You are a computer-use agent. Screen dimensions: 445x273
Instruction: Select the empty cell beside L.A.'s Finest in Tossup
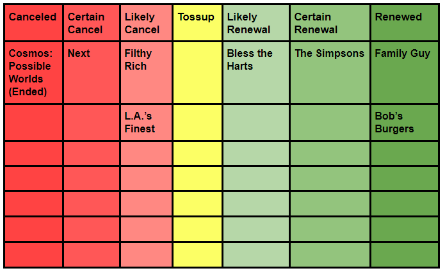click(x=197, y=123)
